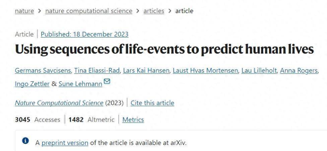Open the Nature Computational Science journal link
This screenshot has width=327, height=151.
tap(59, 103)
